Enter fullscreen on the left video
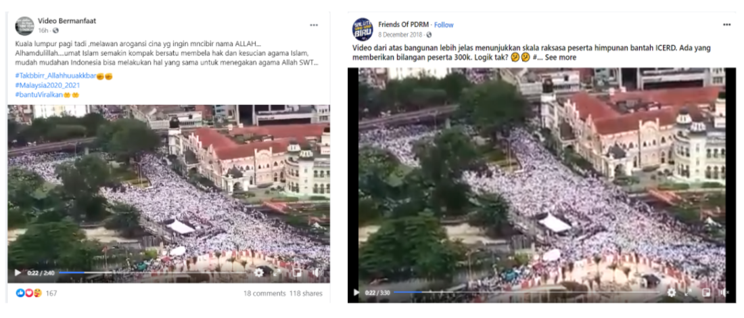Viewport: 744px width, 318px height. pos(277,273)
